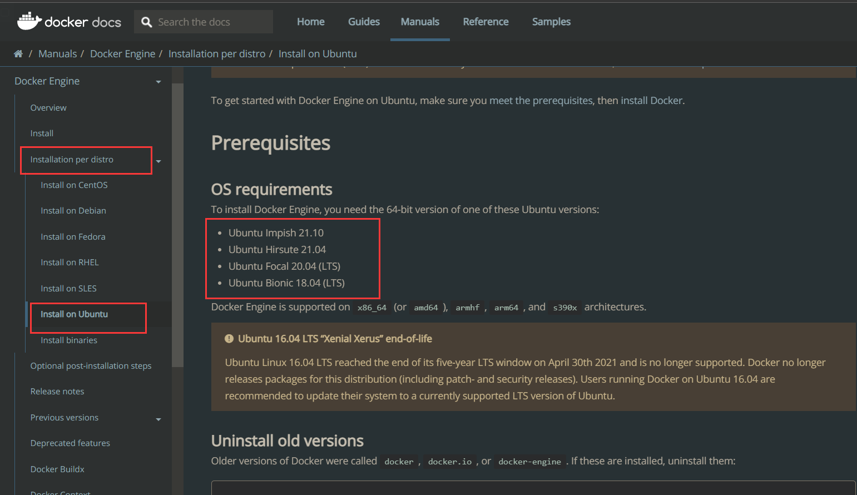Select Install binaries in sidebar
The image size is (857, 495).
69,340
